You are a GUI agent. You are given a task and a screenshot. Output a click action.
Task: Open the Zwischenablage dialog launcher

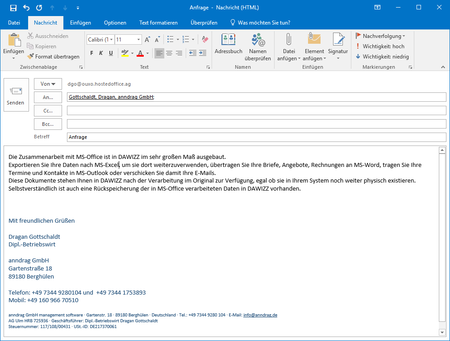pyautogui.click(x=81, y=67)
